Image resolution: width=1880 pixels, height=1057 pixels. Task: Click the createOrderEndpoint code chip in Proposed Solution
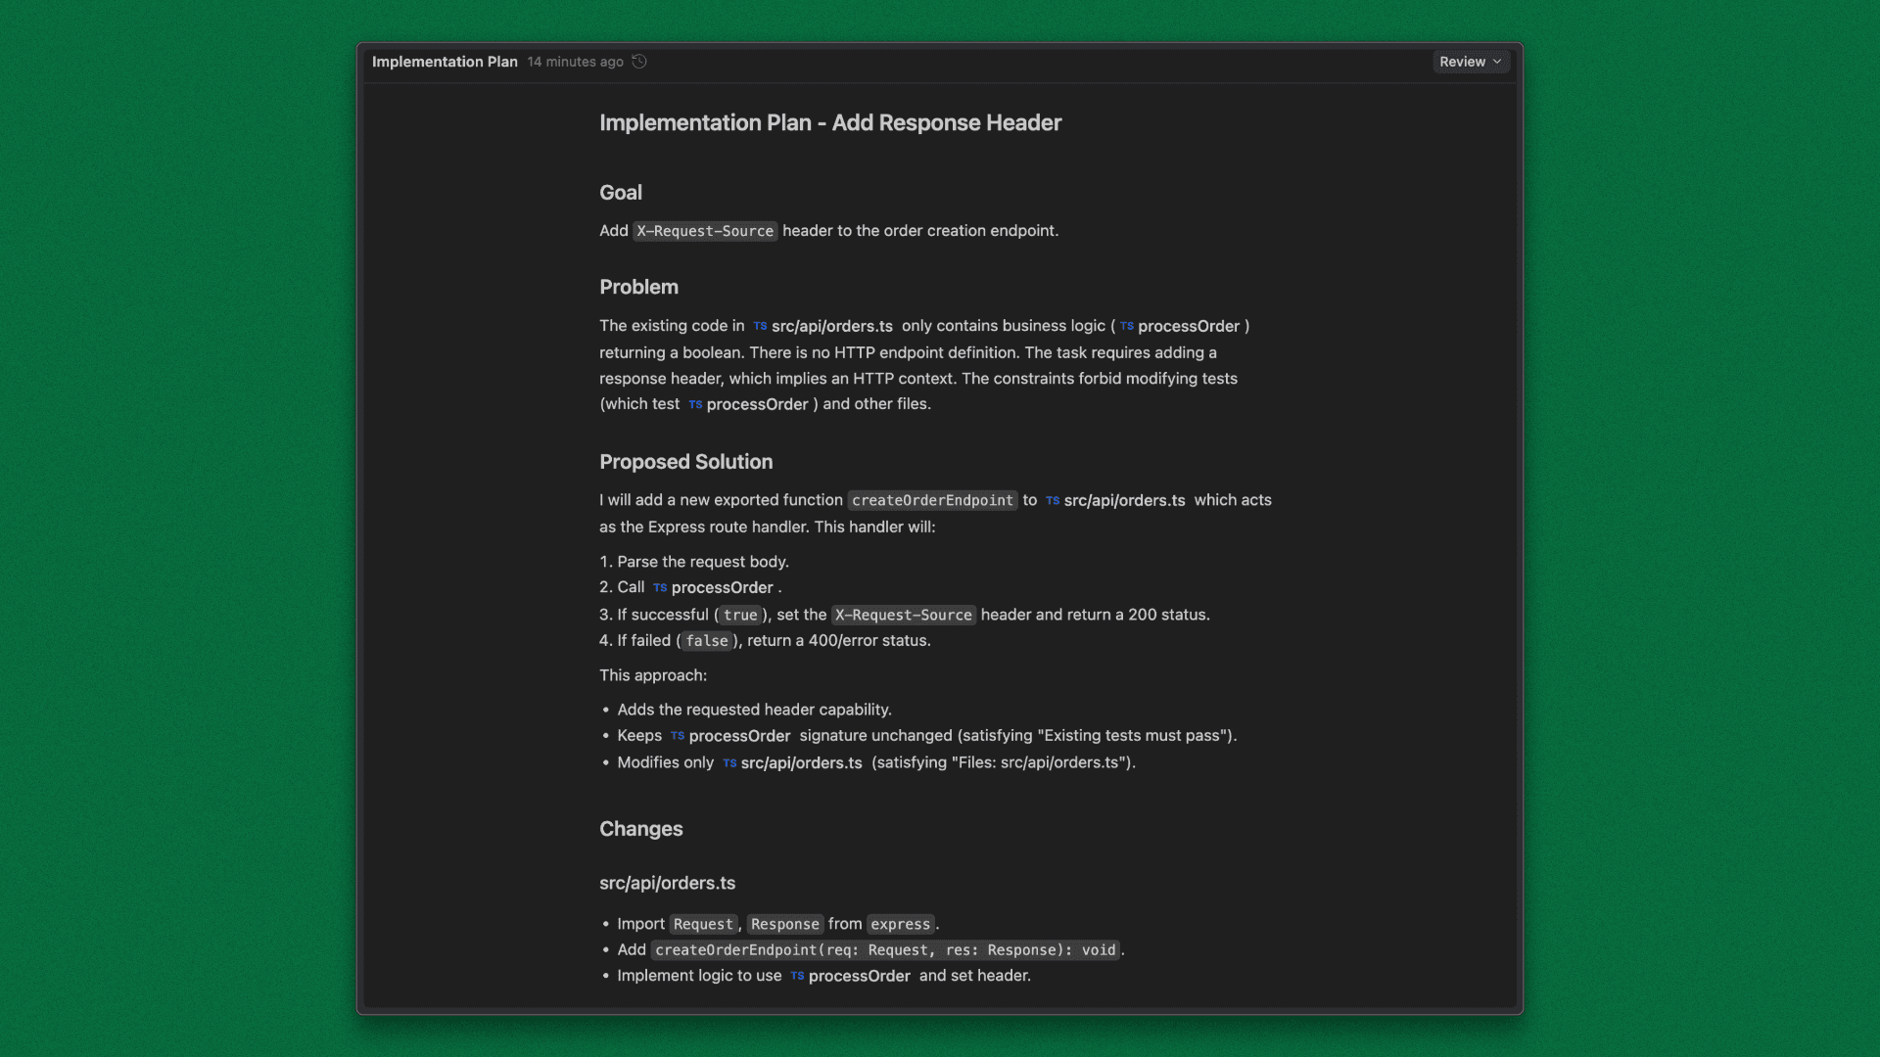coord(932,500)
